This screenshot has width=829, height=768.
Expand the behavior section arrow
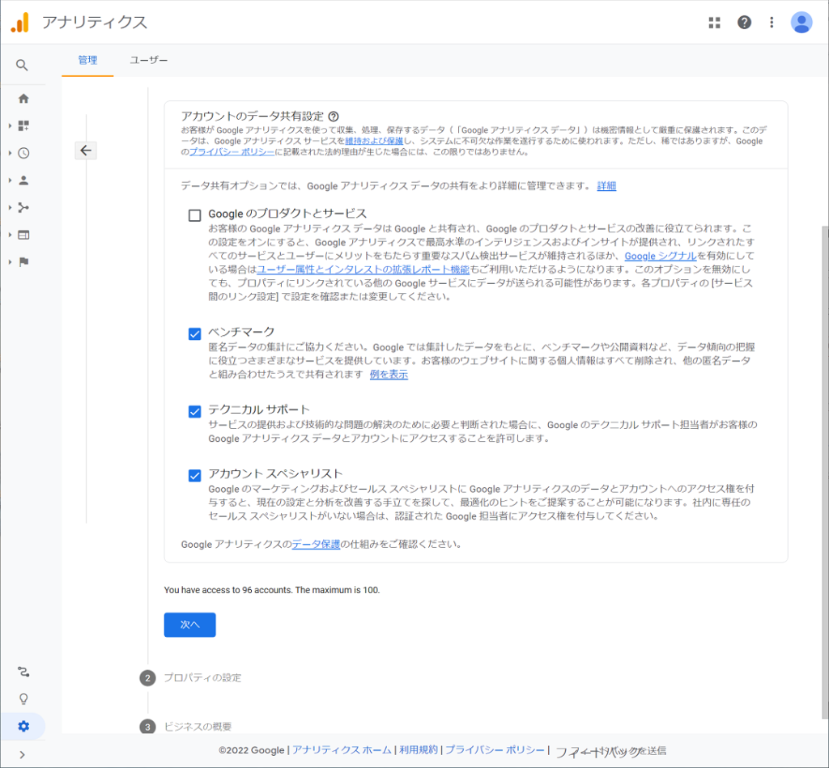(10, 235)
